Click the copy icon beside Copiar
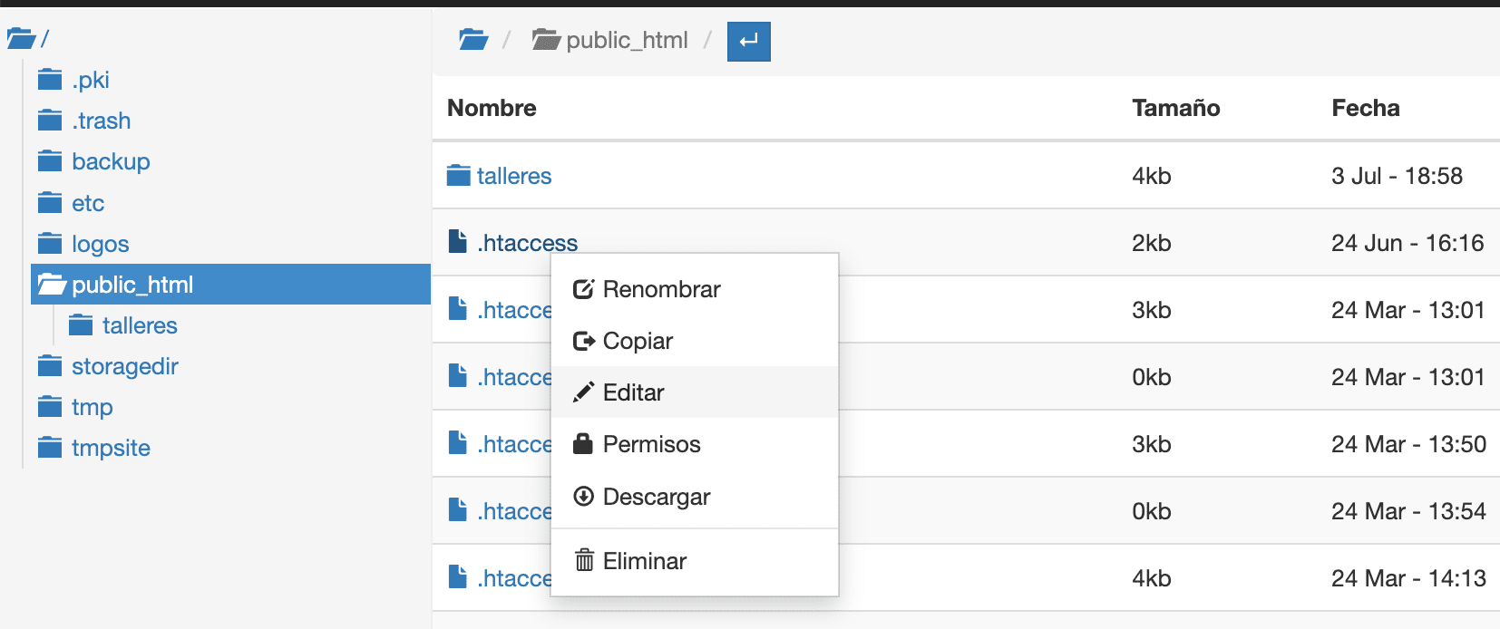This screenshot has width=1500, height=629. click(x=583, y=341)
